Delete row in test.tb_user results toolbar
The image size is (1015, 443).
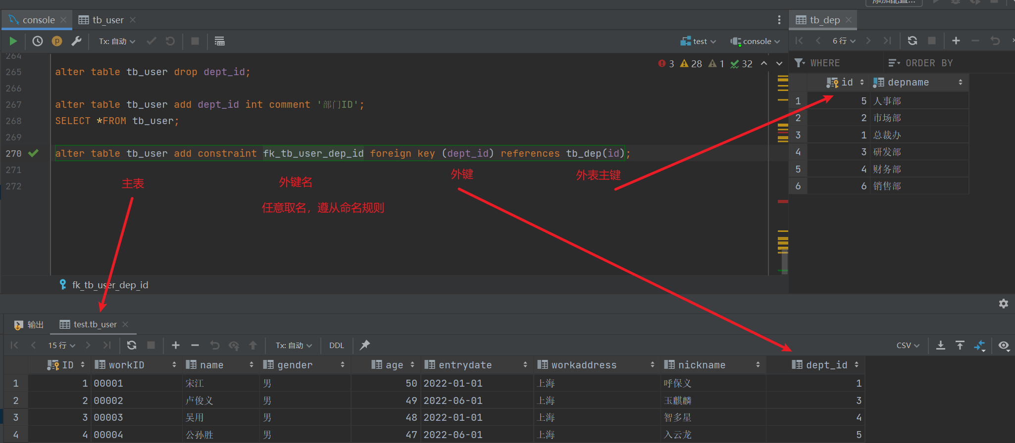tap(195, 345)
